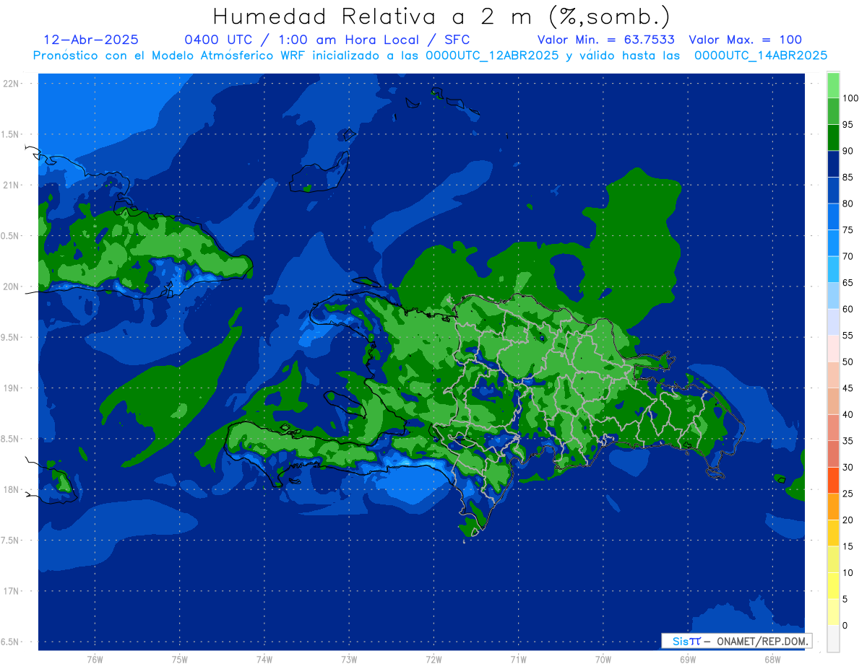Select the red-orange legend swatch between 25 and 30

(833, 480)
